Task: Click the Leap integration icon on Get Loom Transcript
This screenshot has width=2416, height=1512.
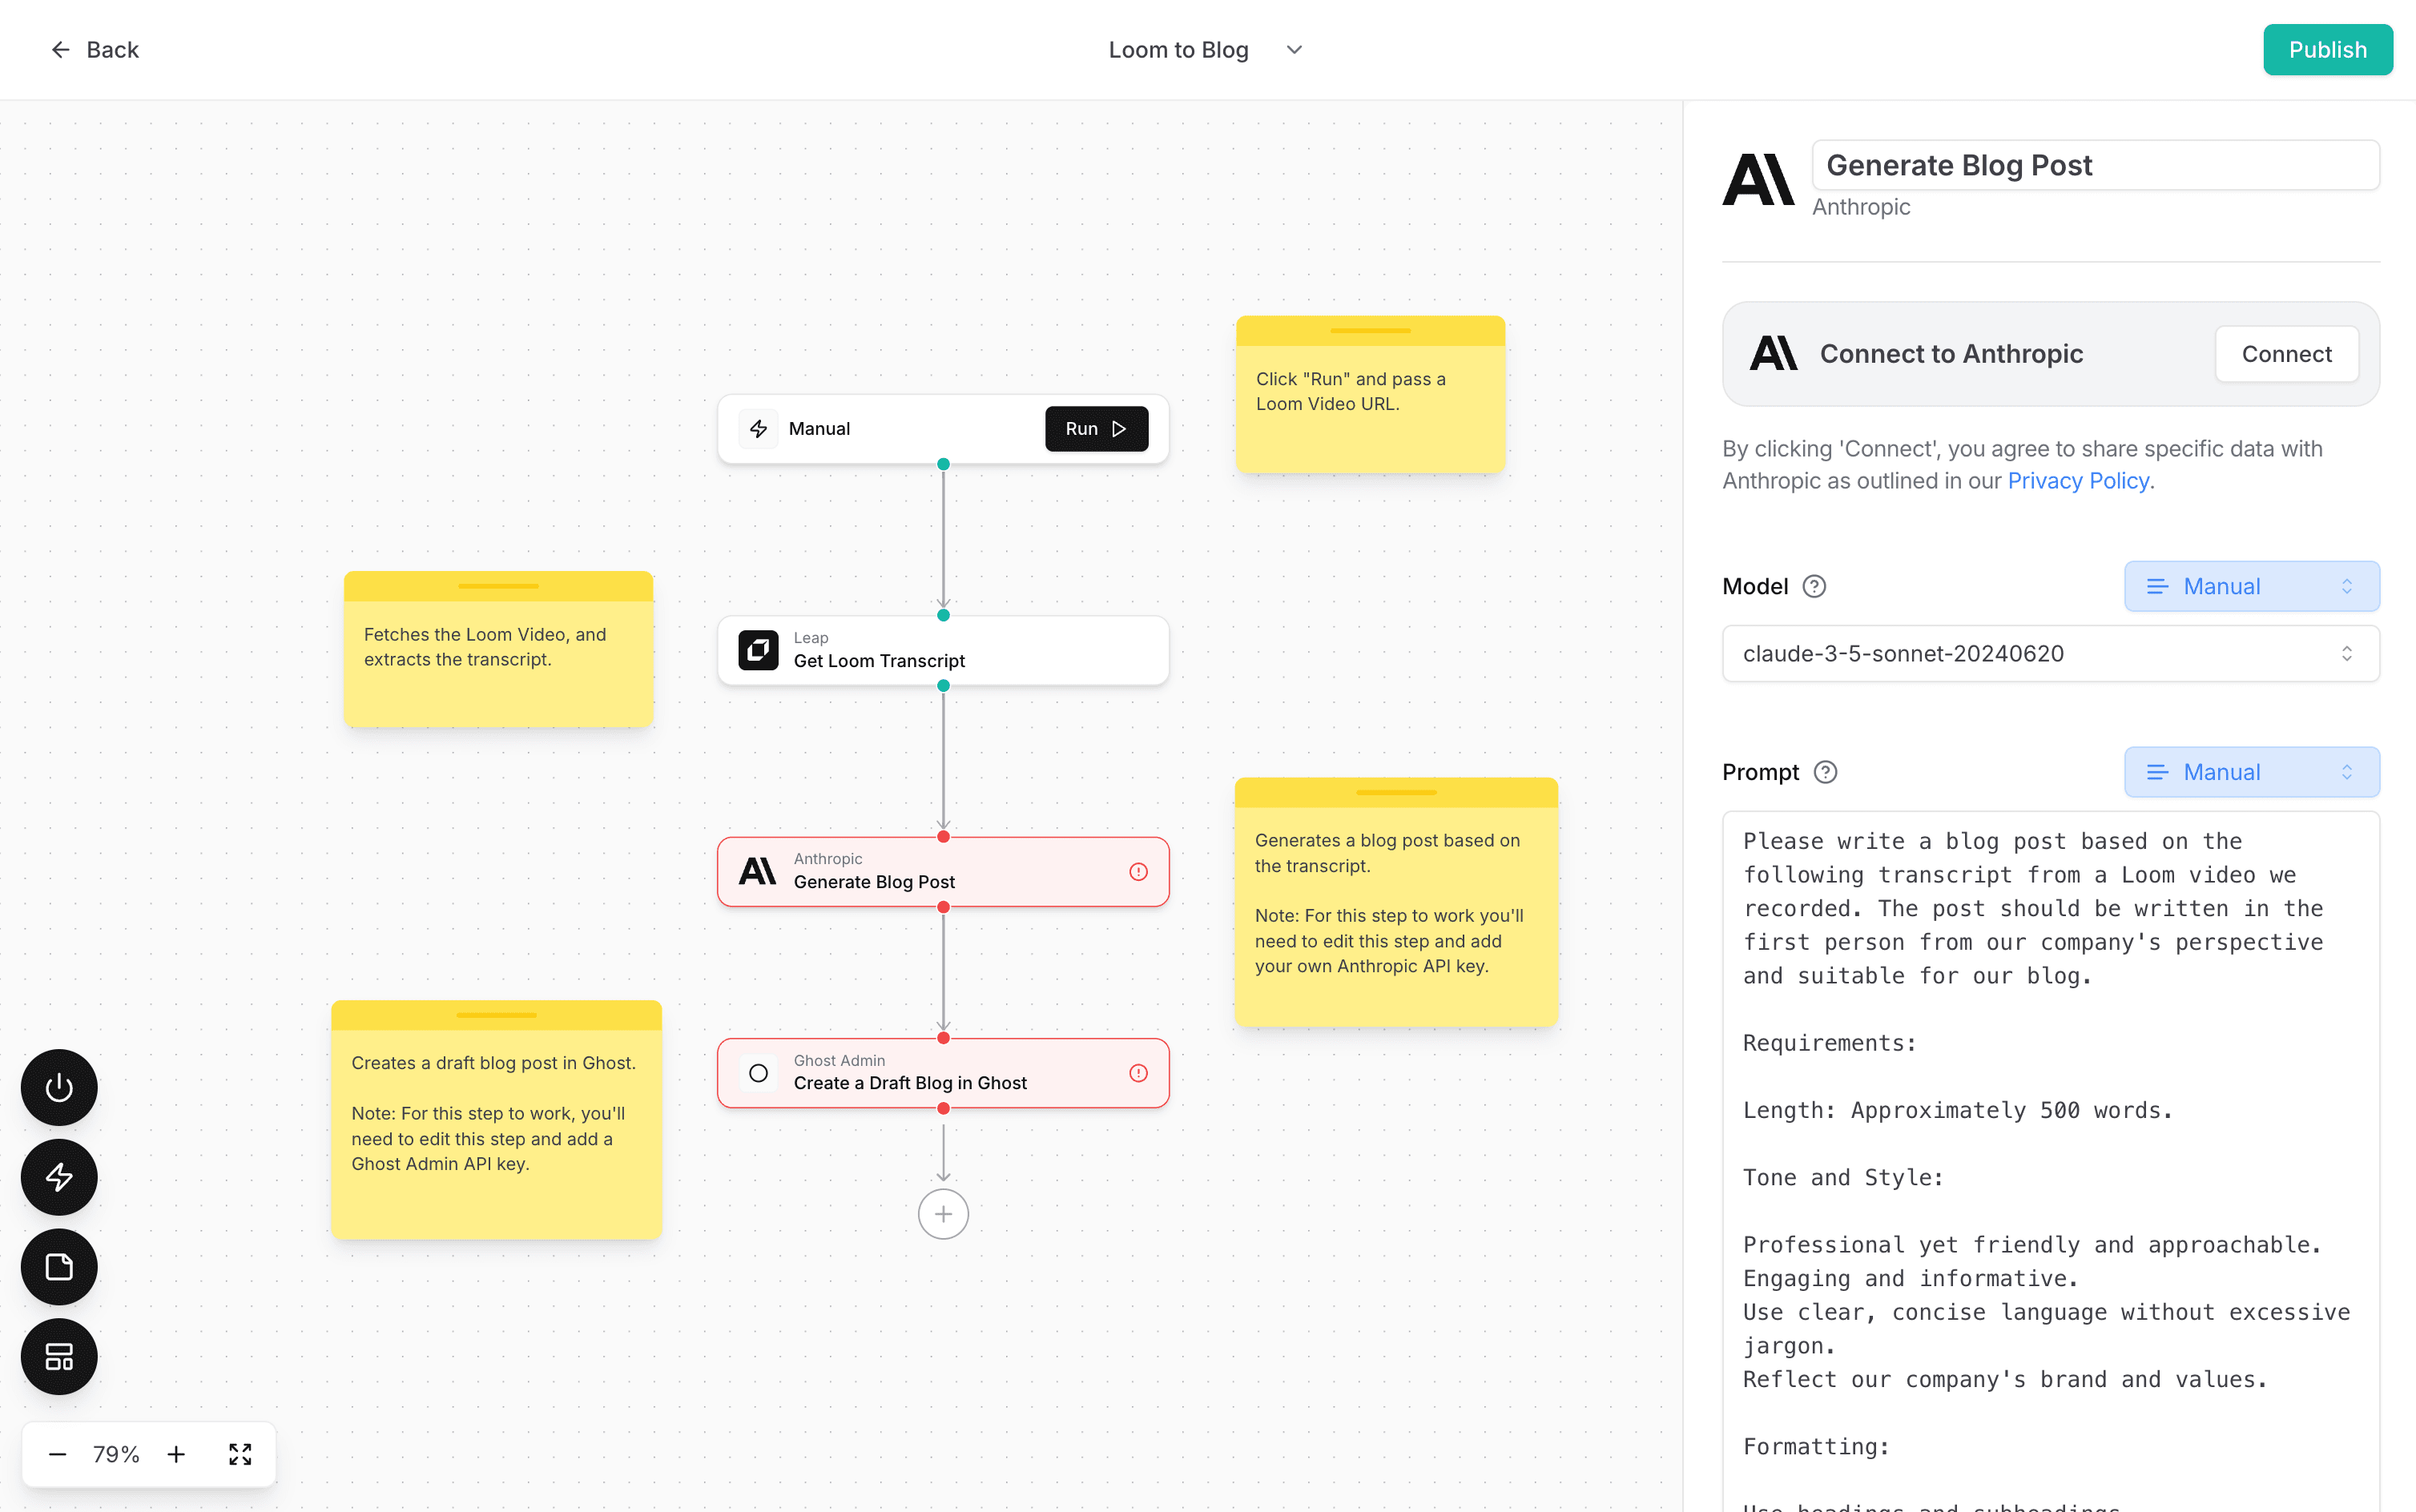Action: click(x=759, y=649)
